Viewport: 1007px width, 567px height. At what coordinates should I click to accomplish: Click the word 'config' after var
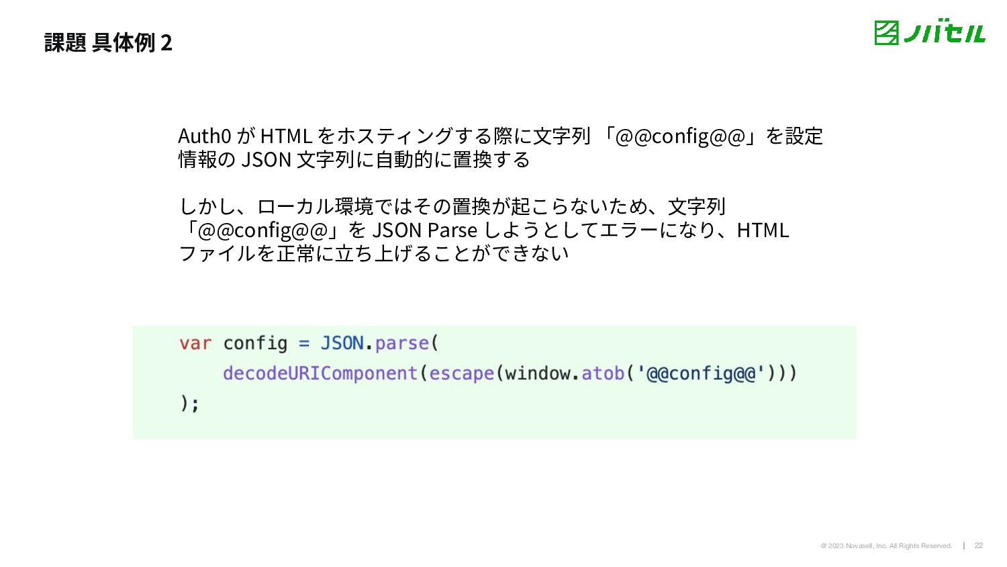pyautogui.click(x=255, y=344)
